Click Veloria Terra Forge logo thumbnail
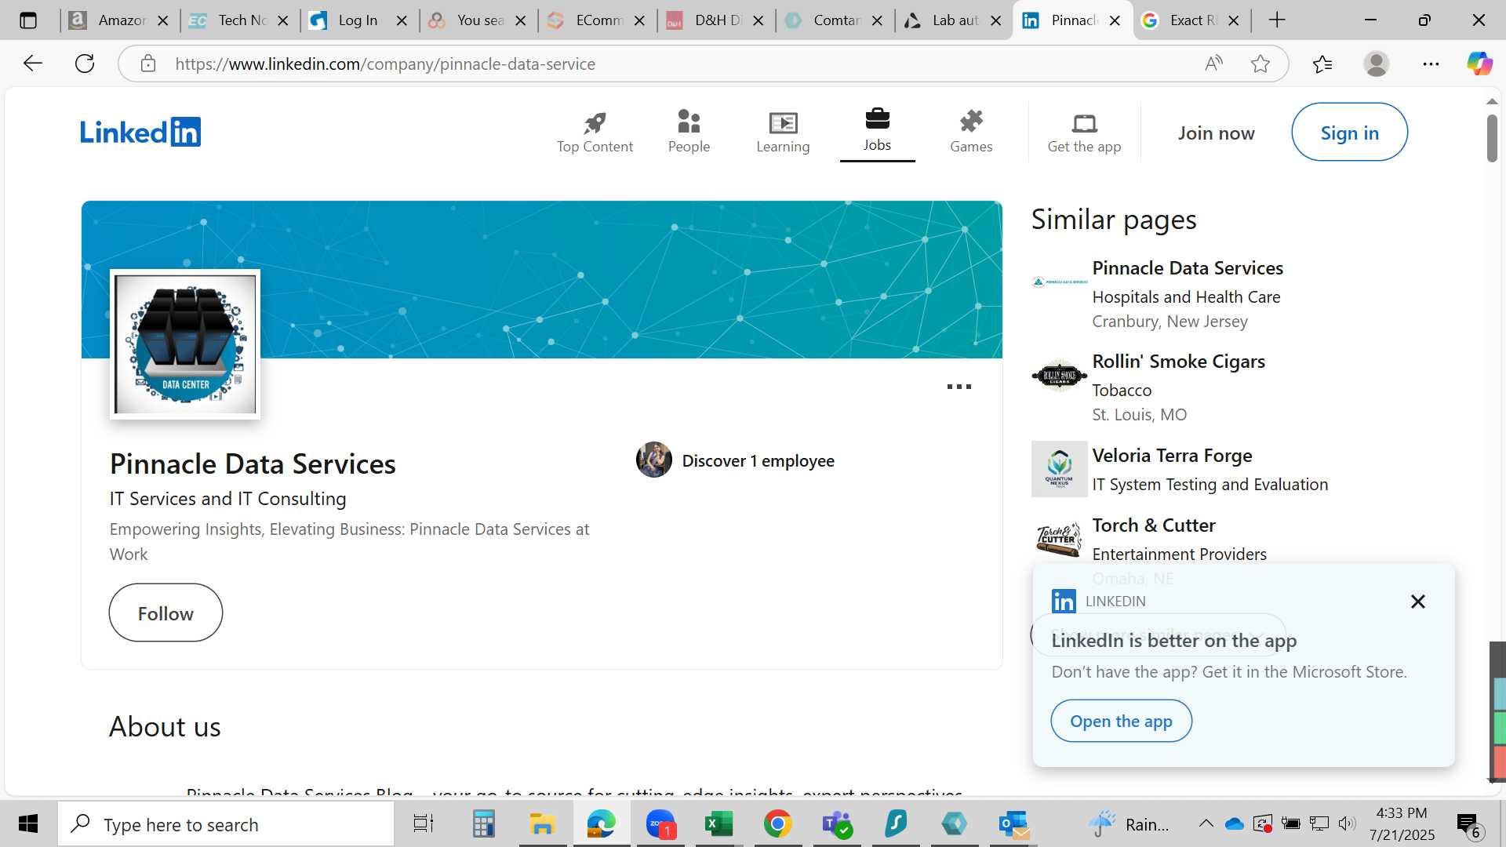Screen dimensions: 1506x847 tap(1059, 469)
